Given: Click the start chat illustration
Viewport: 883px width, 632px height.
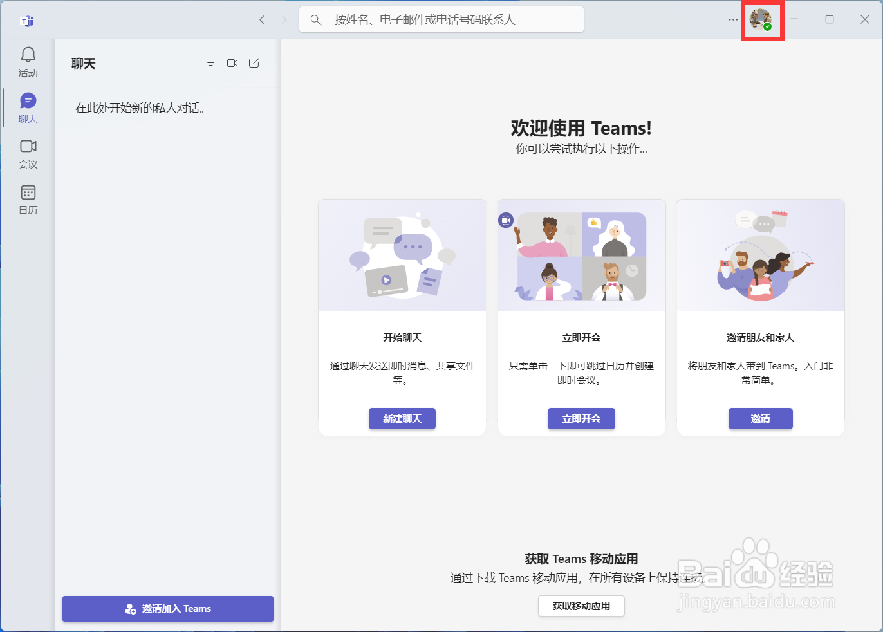Looking at the screenshot, I should pyautogui.click(x=402, y=256).
